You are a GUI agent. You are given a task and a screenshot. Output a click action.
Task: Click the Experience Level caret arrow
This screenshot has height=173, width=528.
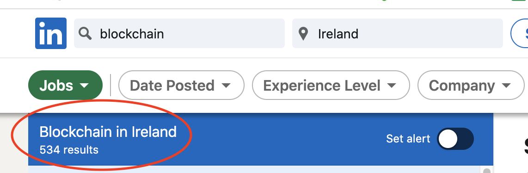click(392, 86)
